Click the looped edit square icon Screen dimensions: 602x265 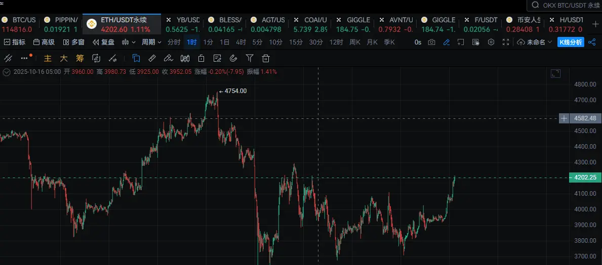[x=96, y=58]
